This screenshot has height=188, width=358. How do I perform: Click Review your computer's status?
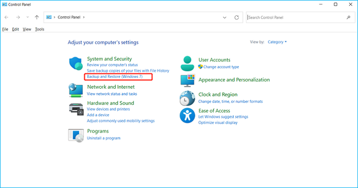click(x=113, y=65)
